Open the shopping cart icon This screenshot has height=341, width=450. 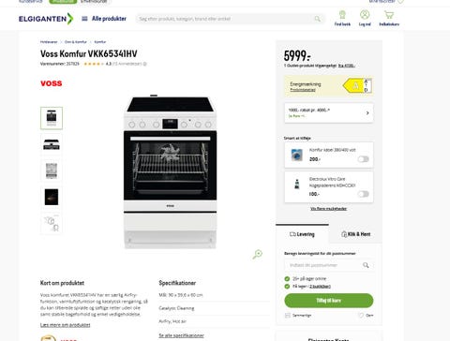pyautogui.click(x=389, y=15)
